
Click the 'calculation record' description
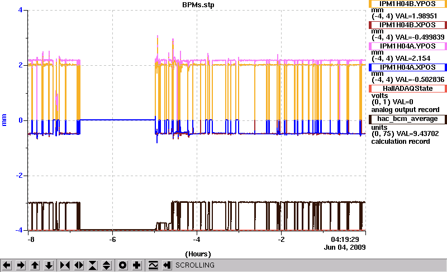pyautogui.click(x=400, y=142)
